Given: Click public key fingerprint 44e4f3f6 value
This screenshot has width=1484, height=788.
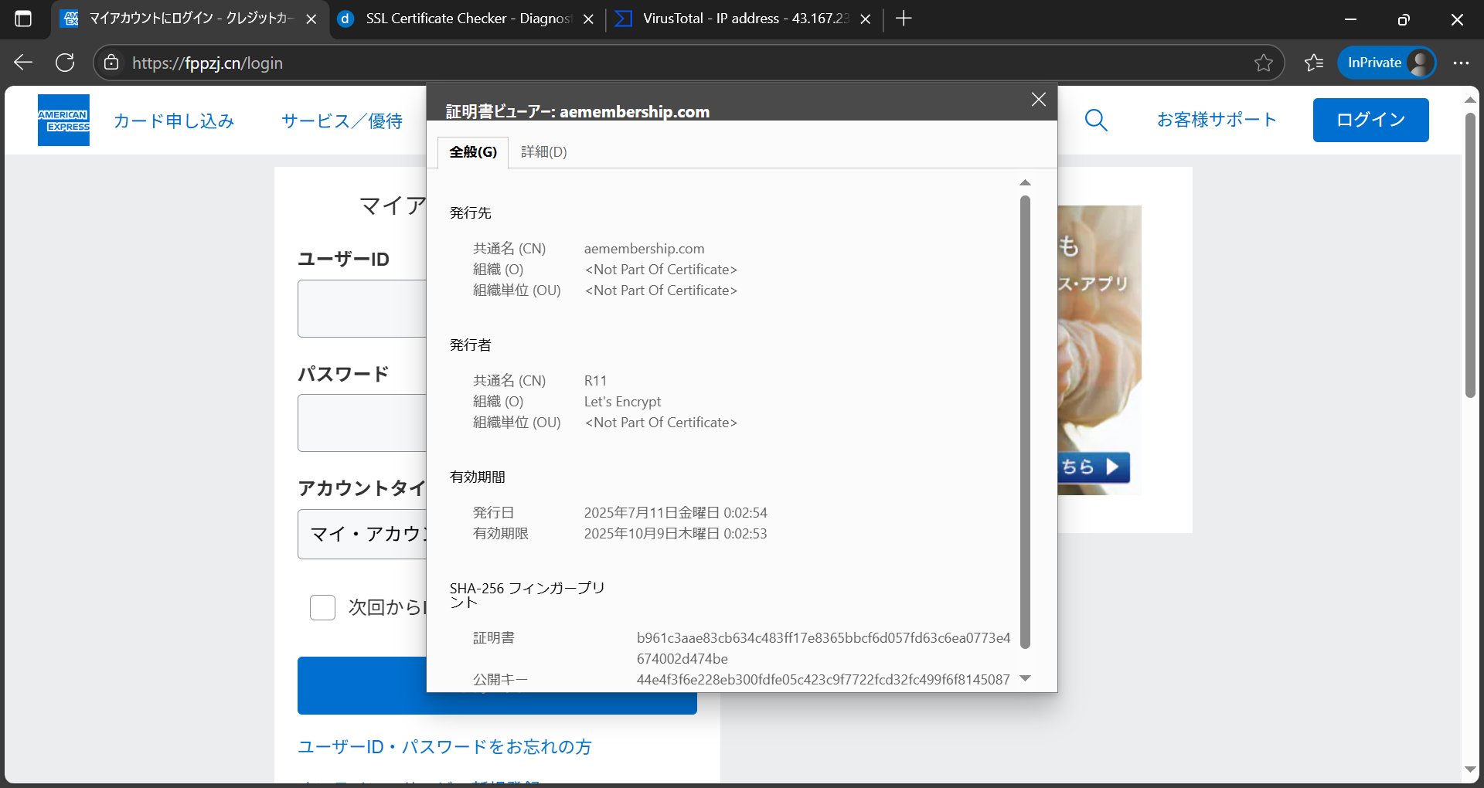Looking at the screenshot, I should [x=823, y=680].
